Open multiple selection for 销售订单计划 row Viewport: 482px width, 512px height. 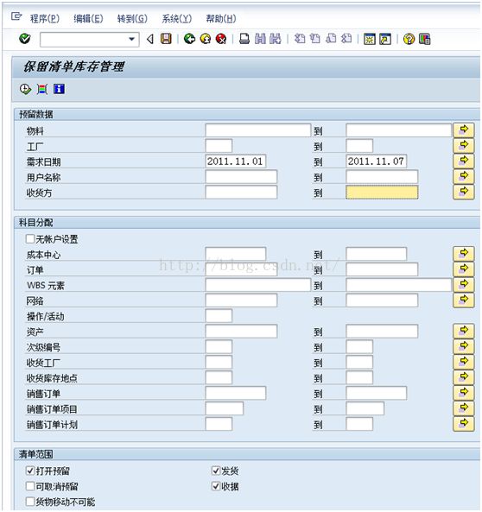coord(463,424)
